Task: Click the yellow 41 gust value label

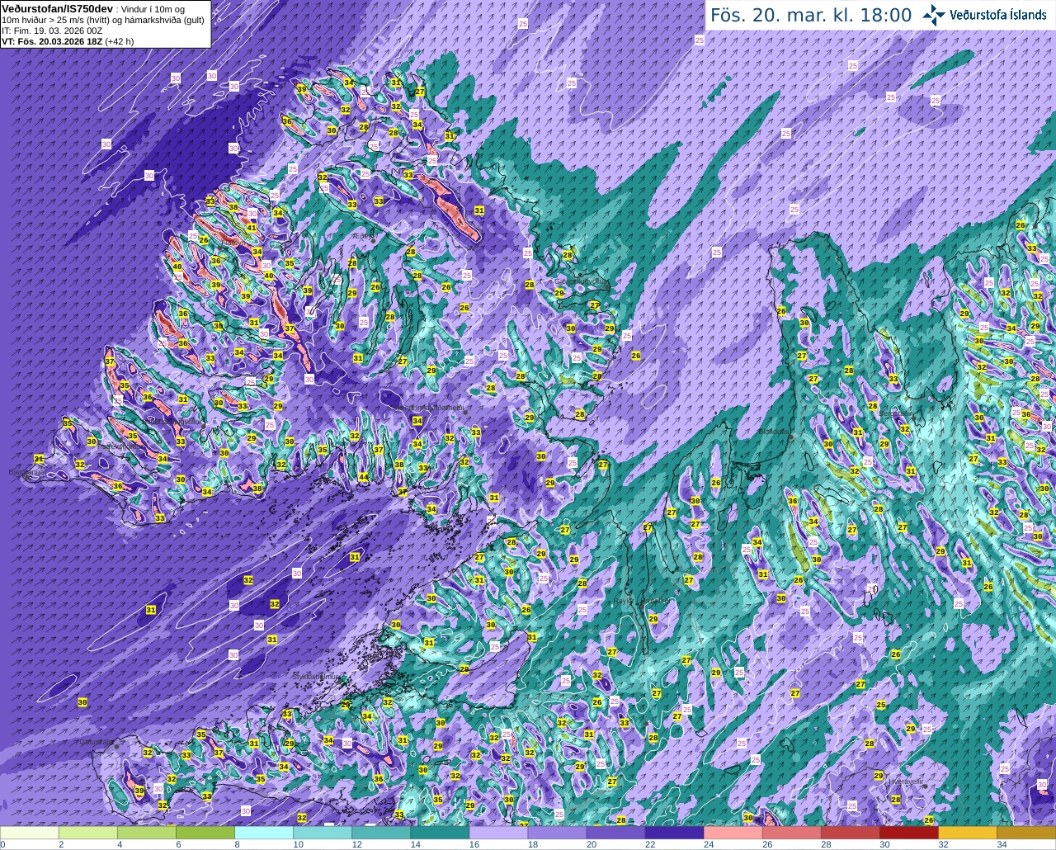Action: (x=252, y=228)
